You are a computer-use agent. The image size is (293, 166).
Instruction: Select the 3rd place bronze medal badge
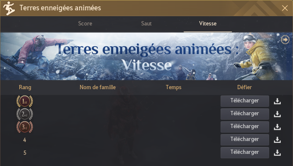tap(25, 127)
